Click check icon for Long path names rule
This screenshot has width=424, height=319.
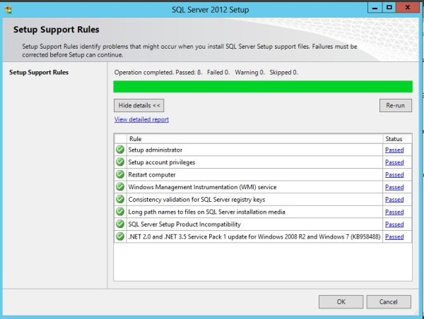[120, 212]
